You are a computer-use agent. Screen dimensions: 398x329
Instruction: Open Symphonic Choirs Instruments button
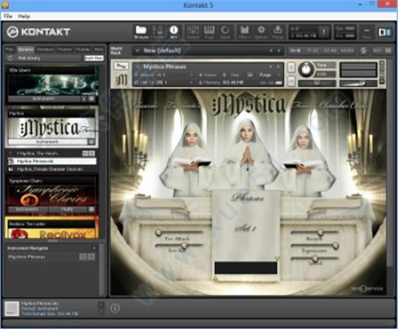point(28,210)
